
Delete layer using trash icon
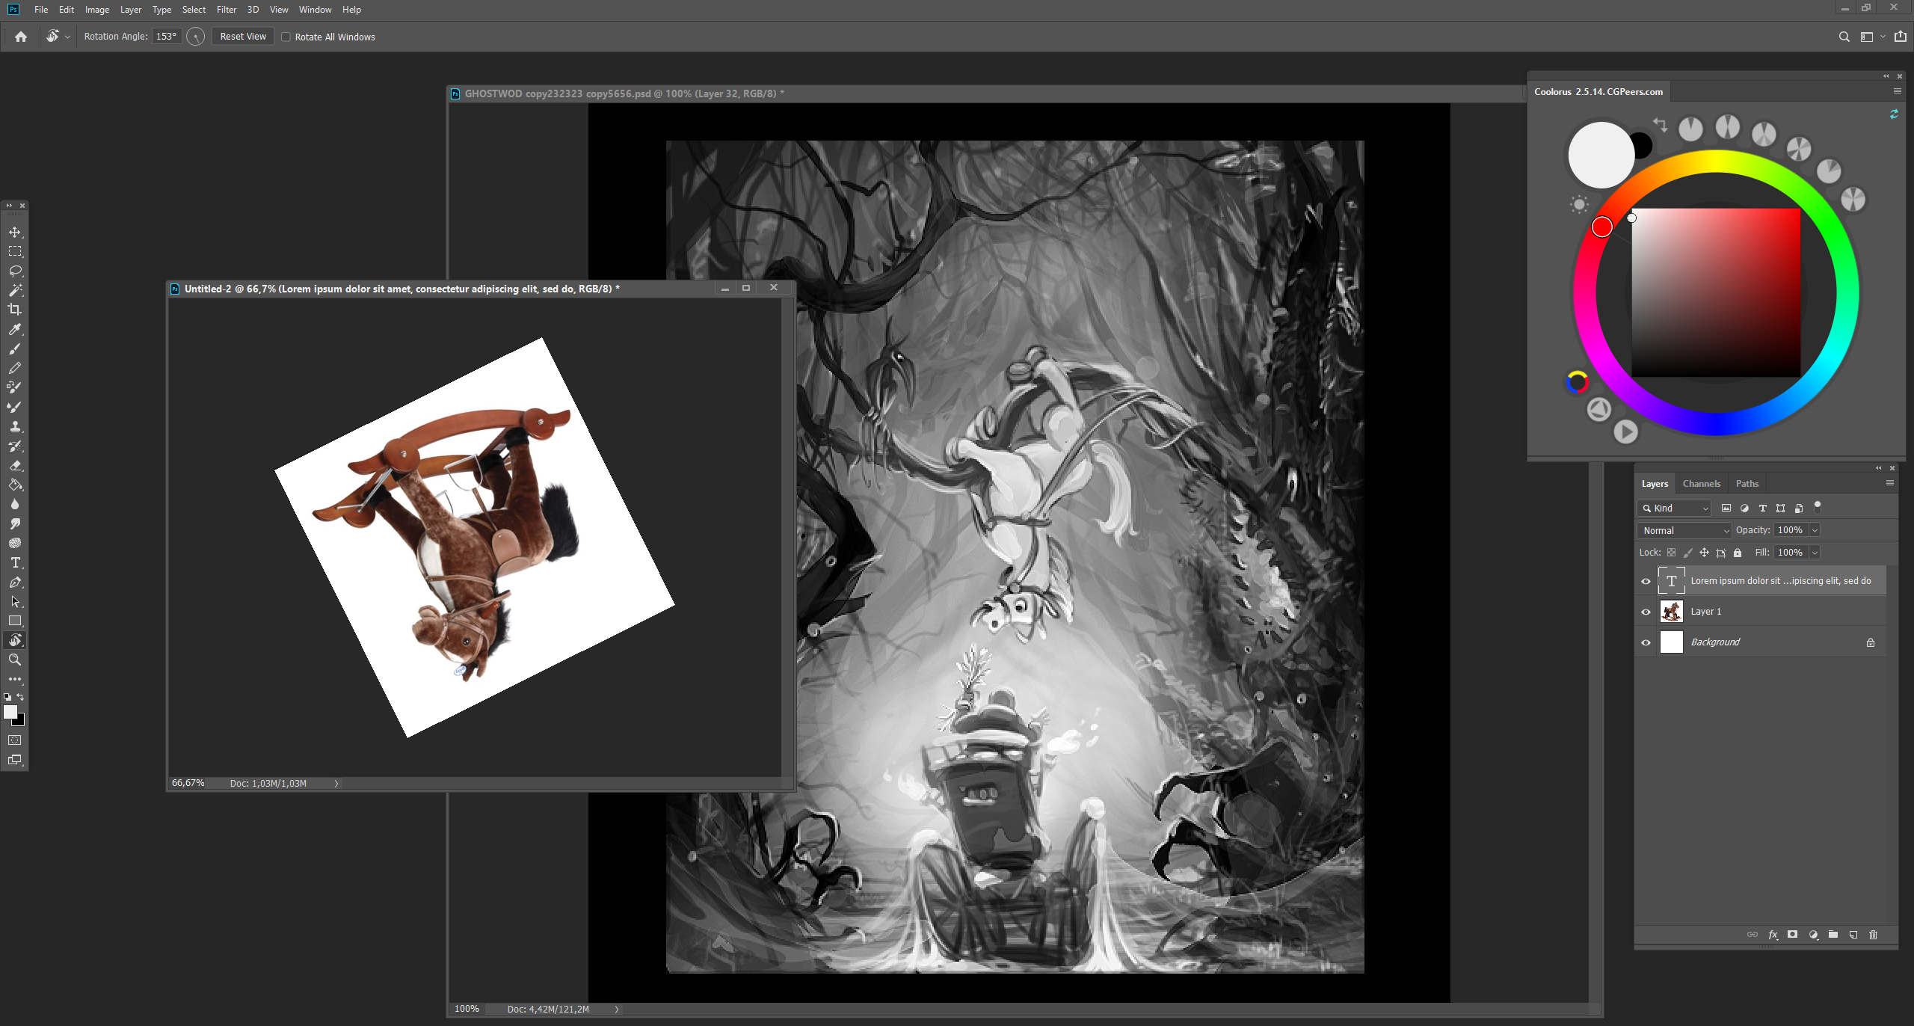coord(1874,935)
